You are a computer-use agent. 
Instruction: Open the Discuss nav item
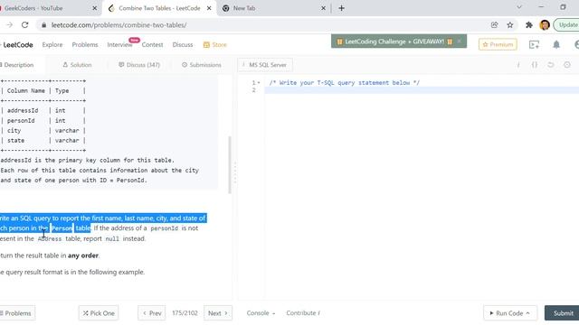(x=183, y=44)
